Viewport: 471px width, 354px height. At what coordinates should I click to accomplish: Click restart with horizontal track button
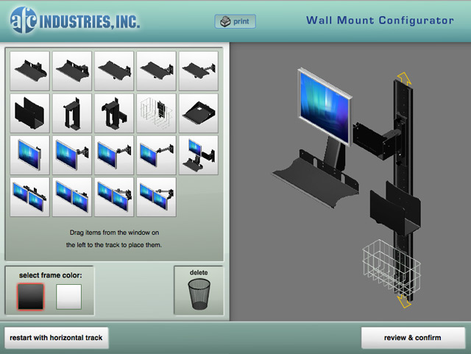point(57,338)
